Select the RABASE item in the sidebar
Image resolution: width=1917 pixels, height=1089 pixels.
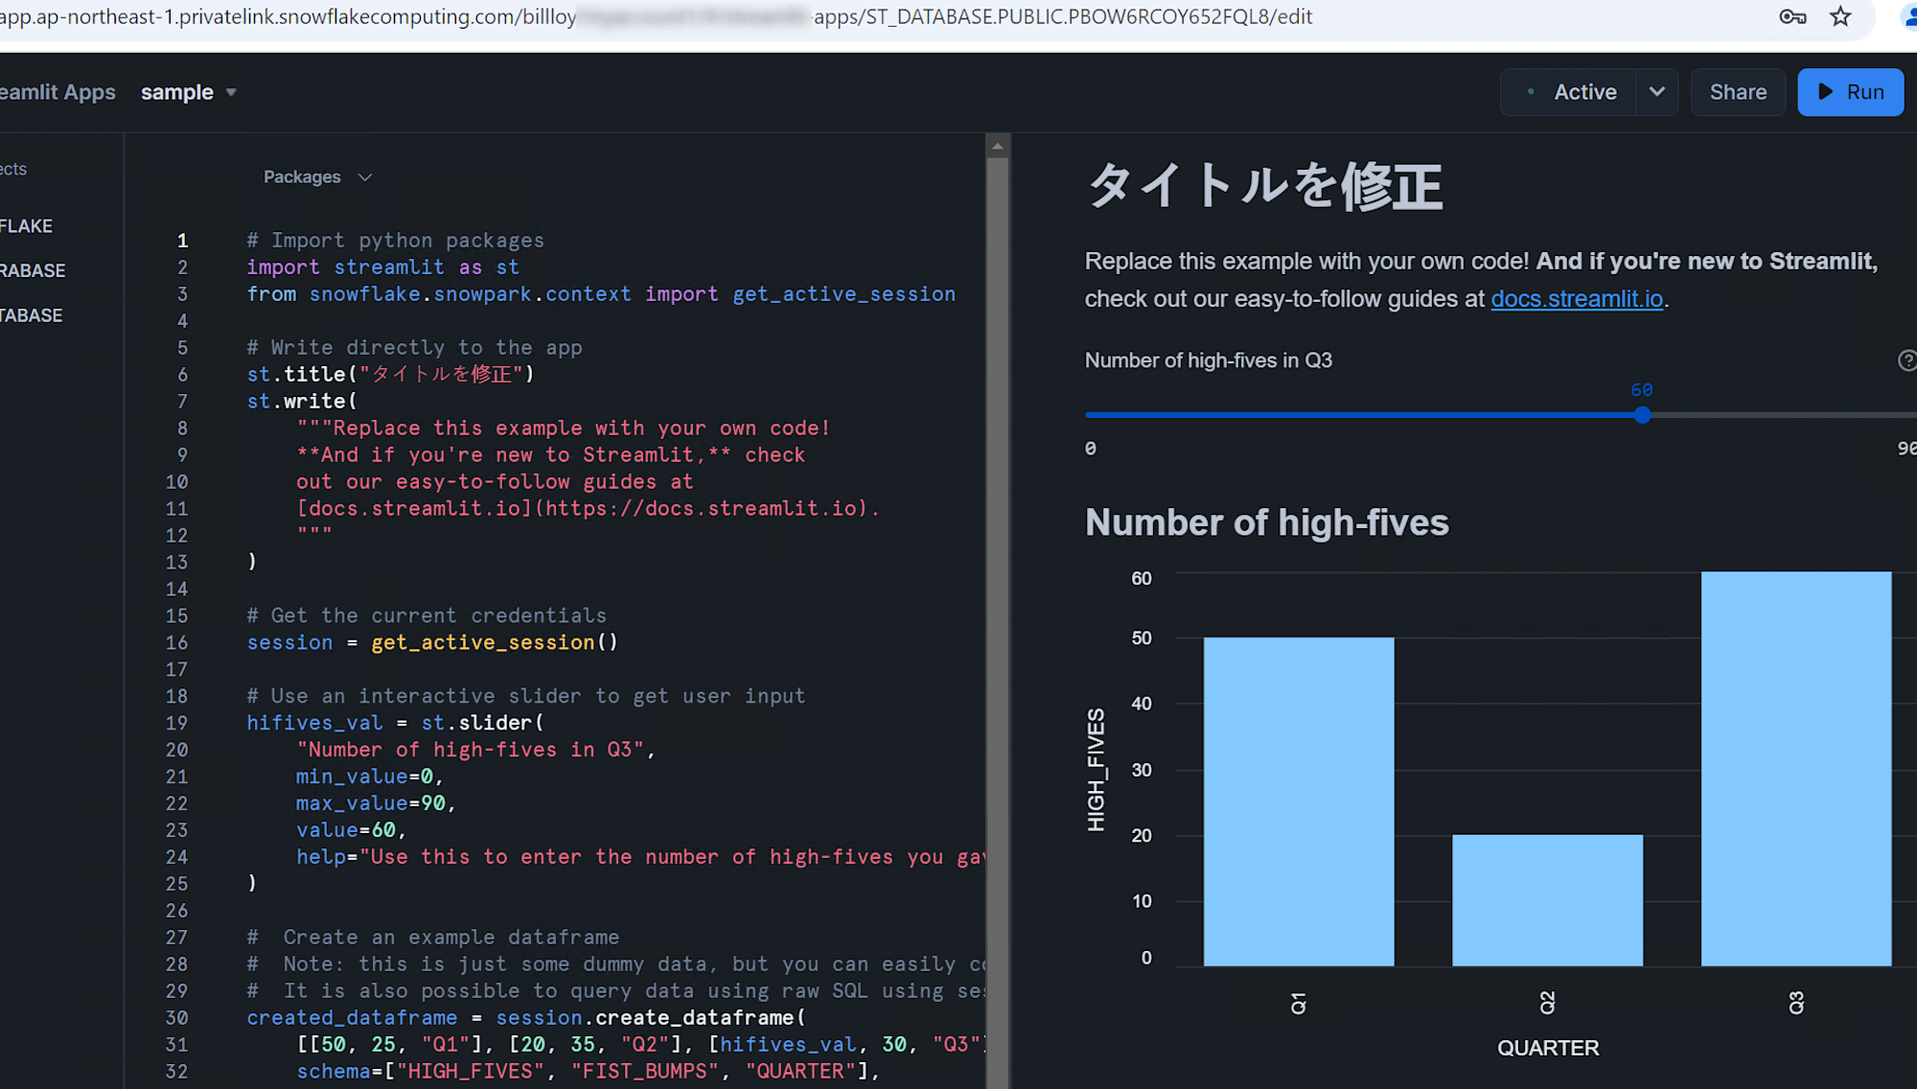(33, 271)
